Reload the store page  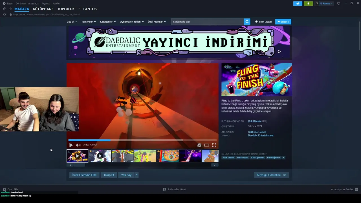tap(5, 14)
